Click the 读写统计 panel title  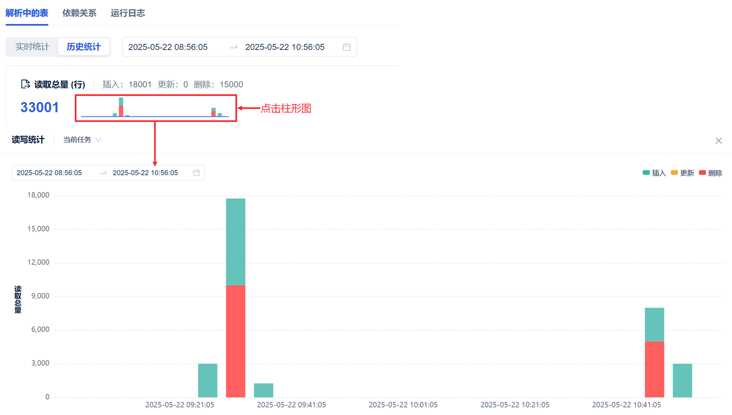click(x=28, y=140)
